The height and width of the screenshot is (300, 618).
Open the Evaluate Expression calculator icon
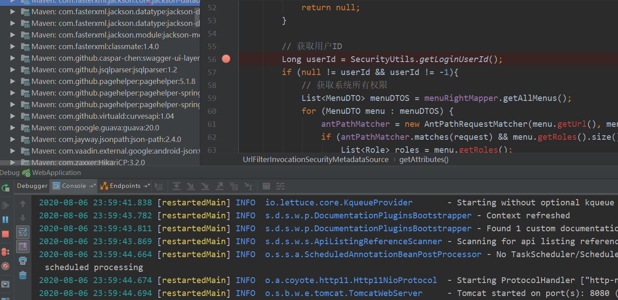[x=266, y=186]
